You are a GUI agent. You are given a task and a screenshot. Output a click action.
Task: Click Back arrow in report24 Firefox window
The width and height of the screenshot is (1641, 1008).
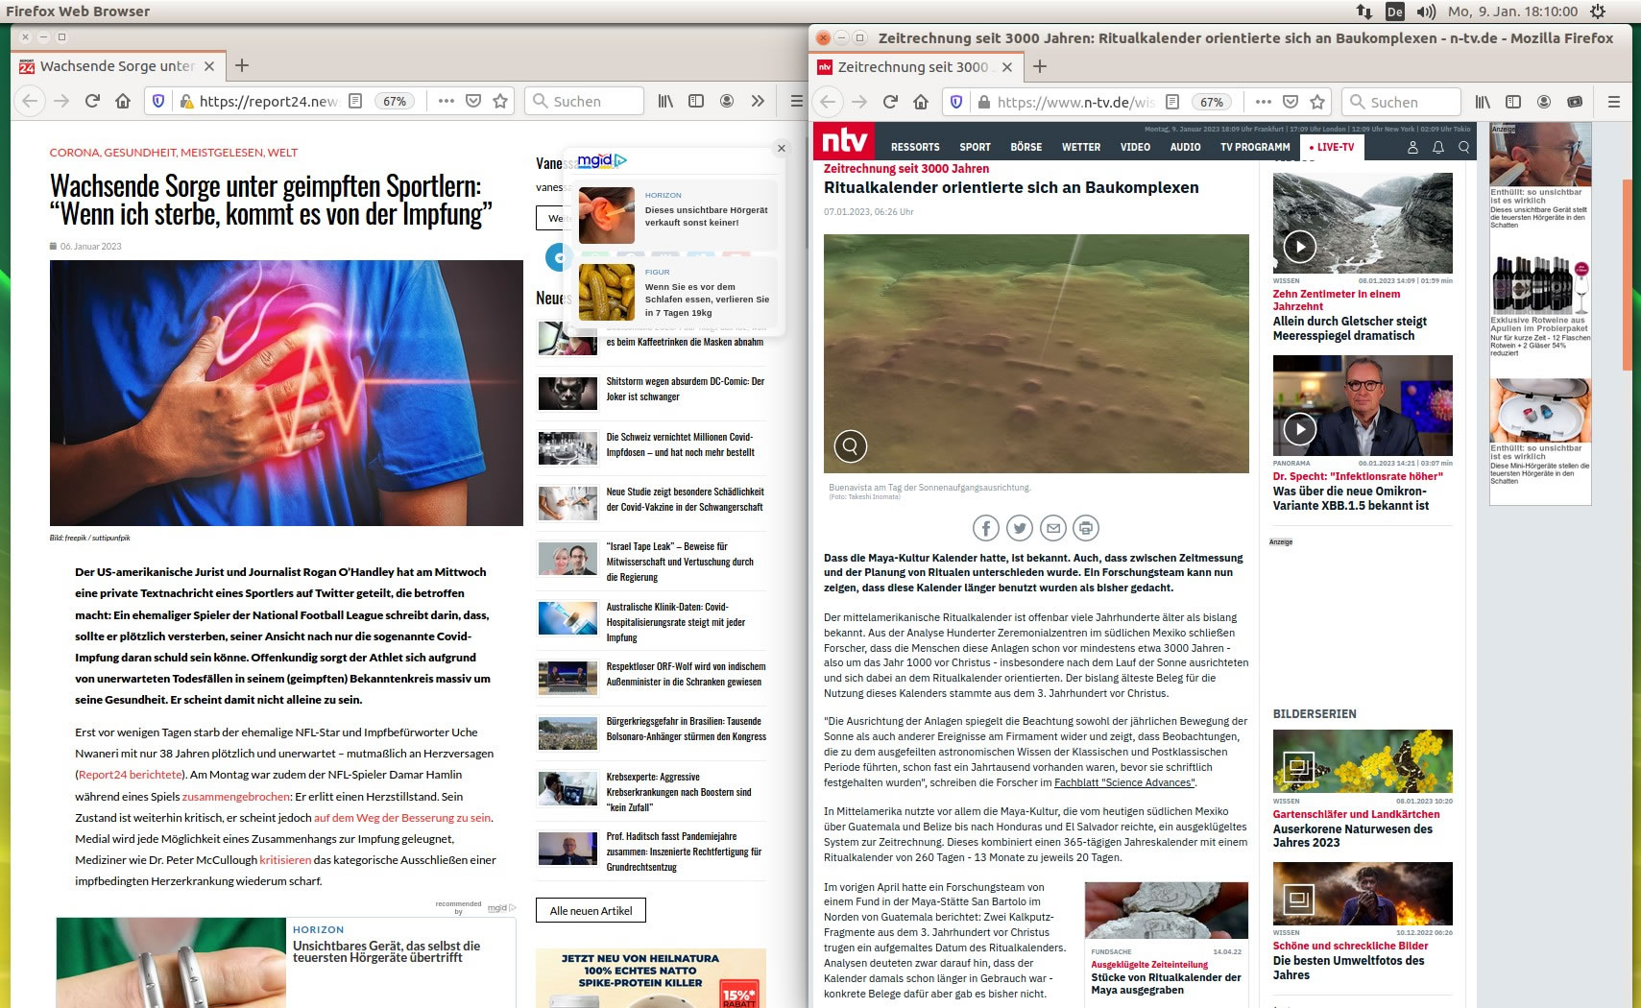click(31, 101)
